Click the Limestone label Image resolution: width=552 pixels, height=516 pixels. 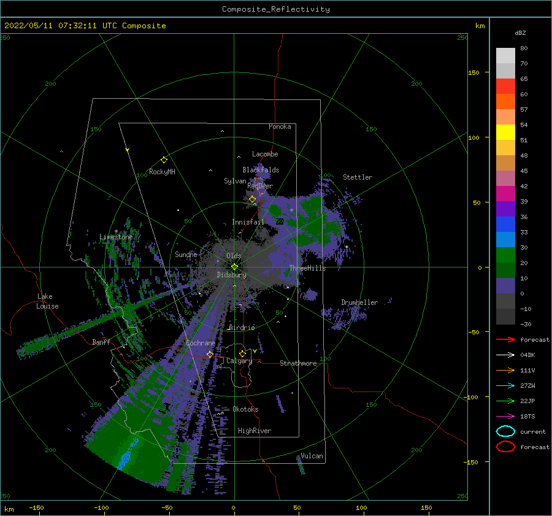tap(116, 237)
